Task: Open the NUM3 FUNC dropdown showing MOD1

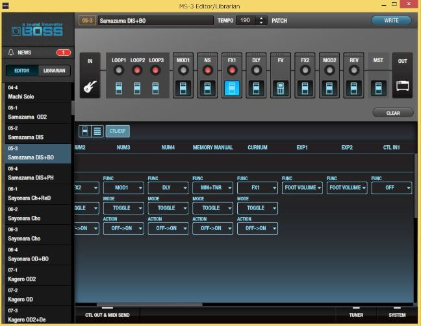Action: click(123, 188)
